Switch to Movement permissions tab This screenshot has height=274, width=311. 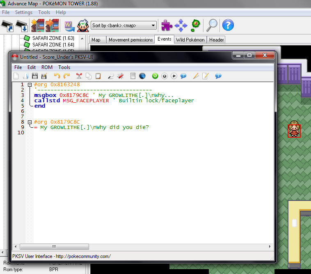click(131, 40)
